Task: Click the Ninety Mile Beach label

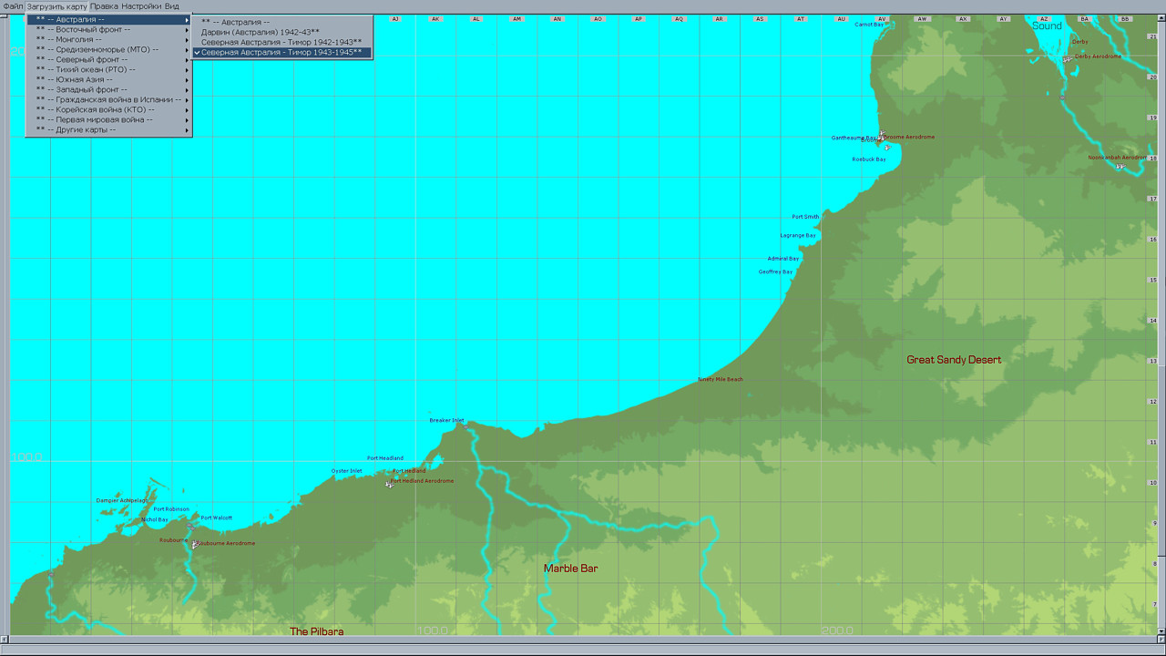Action: tap(721, 379)
